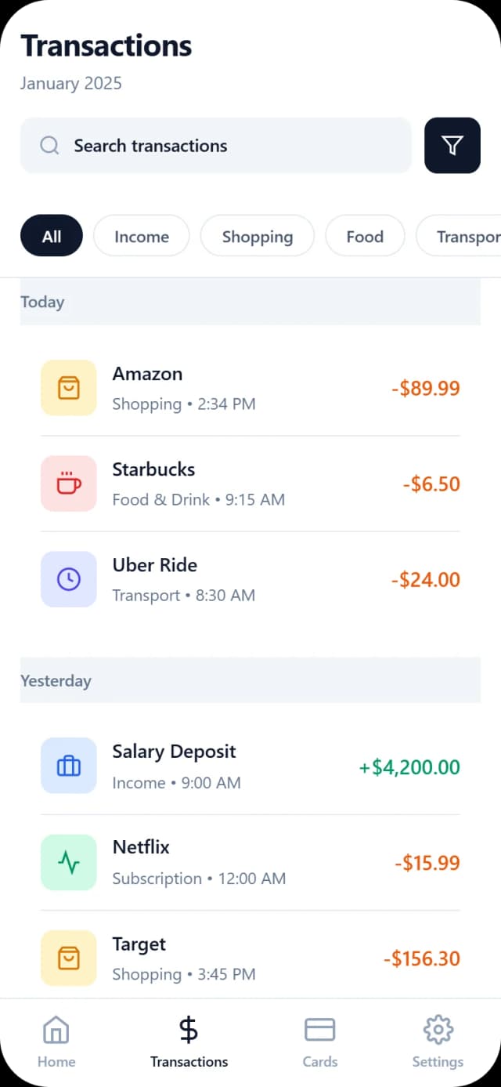Open the filter options icon

click(x=452, y=145)
